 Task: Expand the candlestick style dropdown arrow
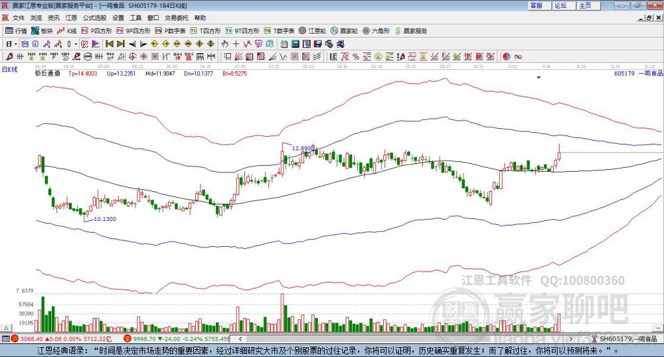pyautogui.click(x=76, y=44)
